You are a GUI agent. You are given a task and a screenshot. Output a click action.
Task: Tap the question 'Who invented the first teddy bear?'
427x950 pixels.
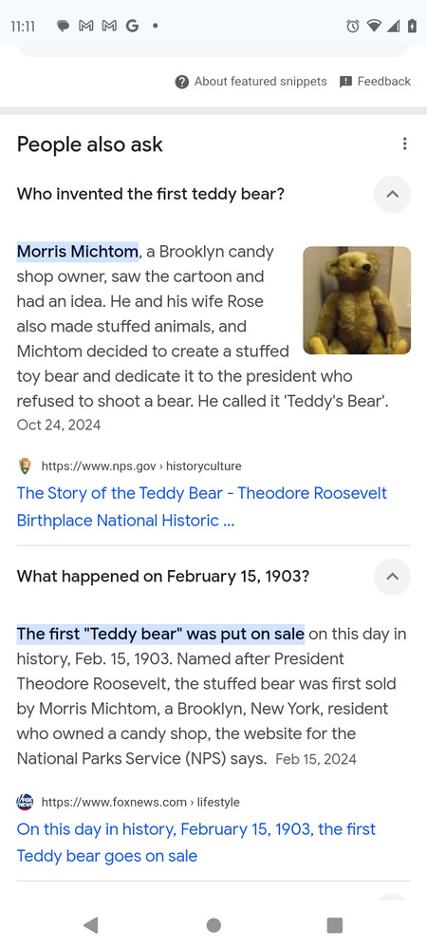pyautogui.click(x=151, y=195)
